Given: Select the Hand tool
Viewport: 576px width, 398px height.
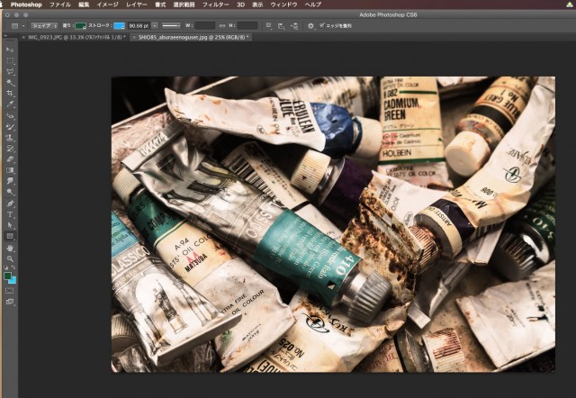Looking at the screenshot, I should point(10,247).
